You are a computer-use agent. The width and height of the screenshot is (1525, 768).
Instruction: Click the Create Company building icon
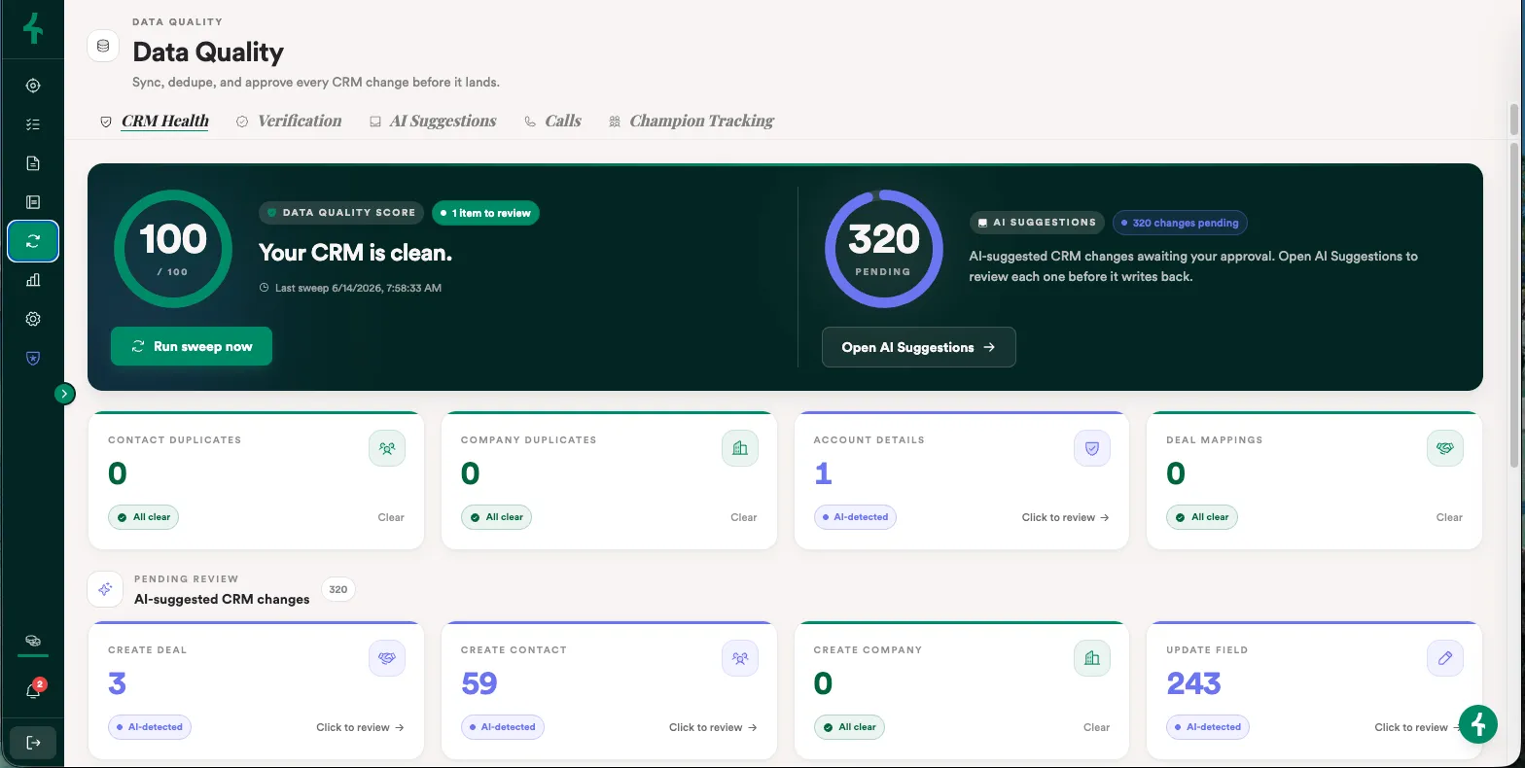pyautogui.click(x=1092, y=658)
